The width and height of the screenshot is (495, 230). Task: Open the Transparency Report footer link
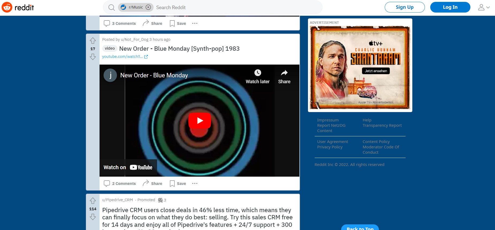tap(382, 125)
